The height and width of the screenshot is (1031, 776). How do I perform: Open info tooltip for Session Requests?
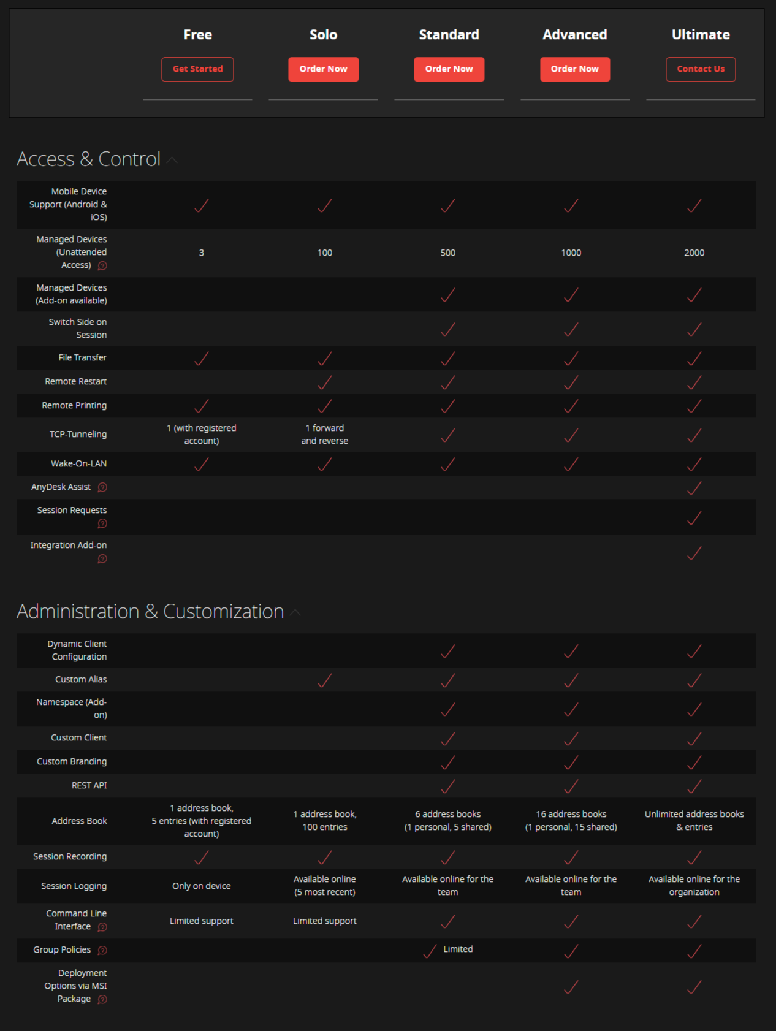tap(102, 523)
